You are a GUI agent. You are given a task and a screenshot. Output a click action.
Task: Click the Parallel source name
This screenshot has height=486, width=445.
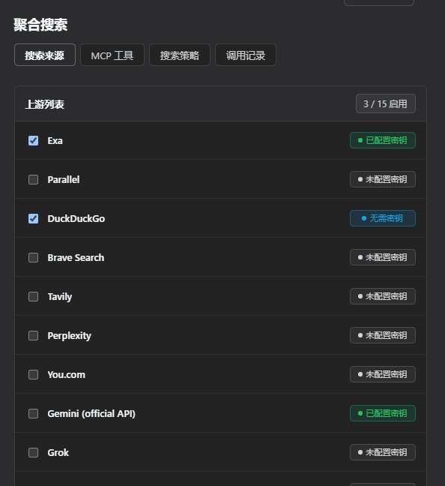coord(64,179)
